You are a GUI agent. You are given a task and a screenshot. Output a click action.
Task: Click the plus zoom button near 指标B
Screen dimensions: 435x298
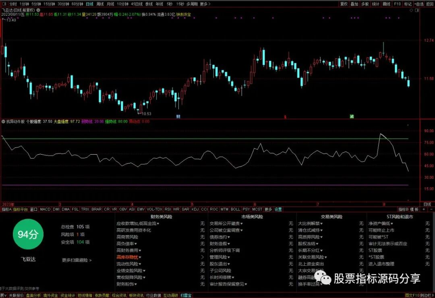(x=424, y=209)
